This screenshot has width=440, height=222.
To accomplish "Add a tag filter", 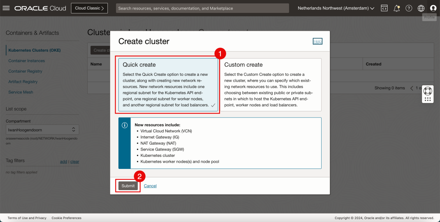I will coord(63,162).
